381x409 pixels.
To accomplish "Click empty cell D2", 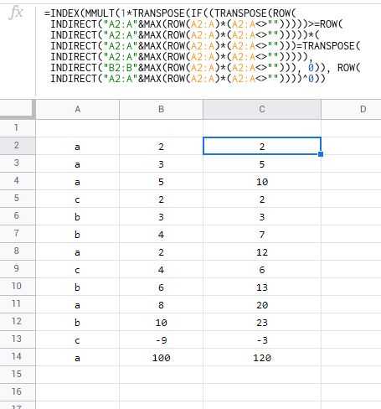I will click(351, 146).
